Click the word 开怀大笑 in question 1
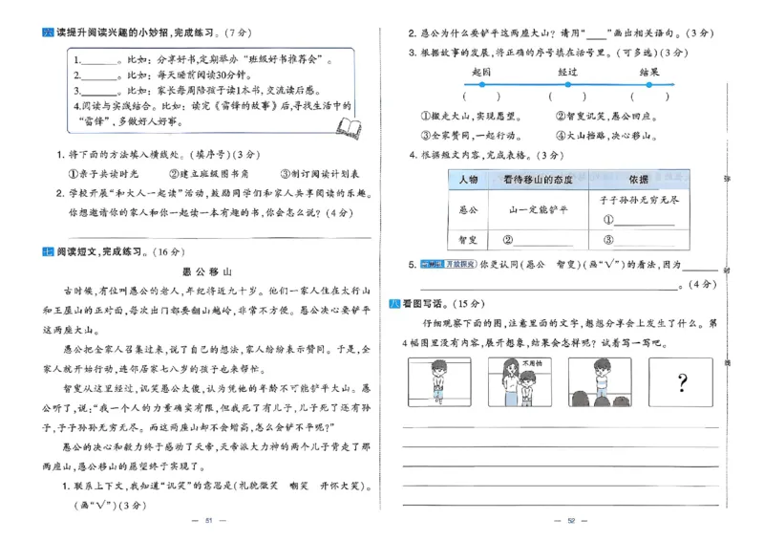This screenshot has width=764, height=541. point(340,486)
